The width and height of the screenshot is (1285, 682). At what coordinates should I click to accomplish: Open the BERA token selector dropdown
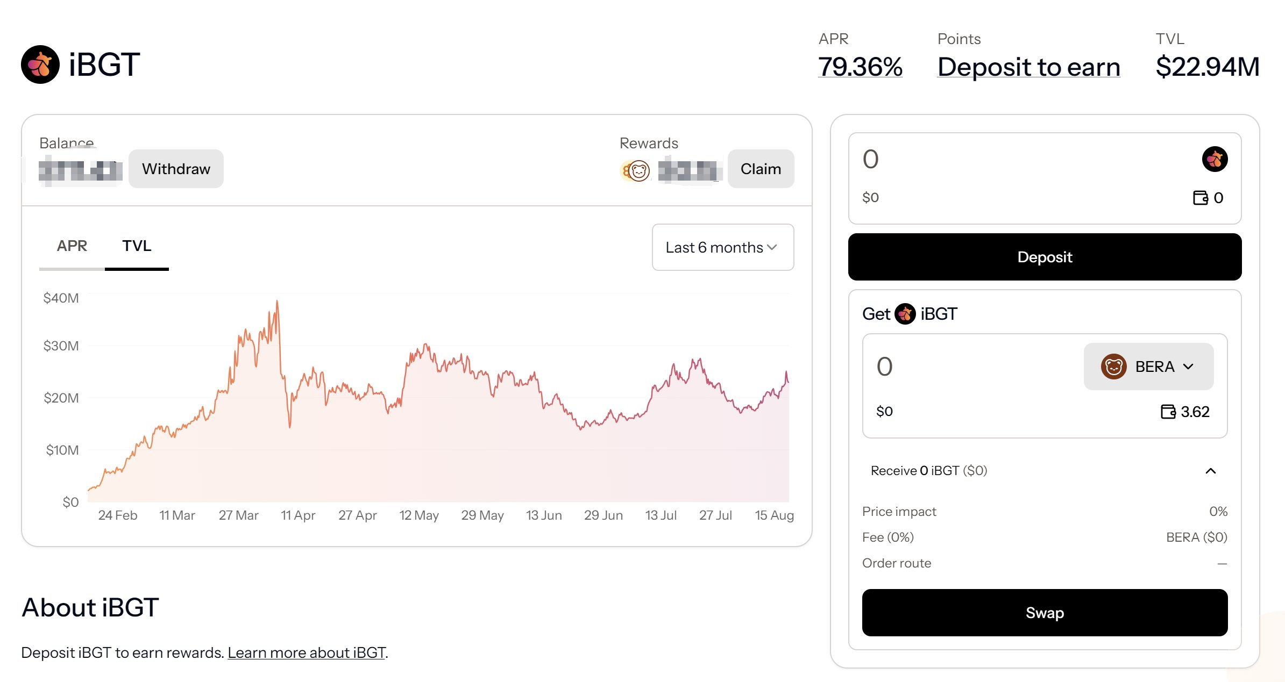coord(1148,367)
